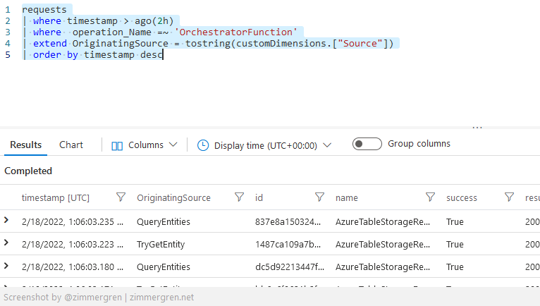Click QueryEntities in the 1:06:03.180 row
This screenshot has width=540, height=306.
coord(164,267)
